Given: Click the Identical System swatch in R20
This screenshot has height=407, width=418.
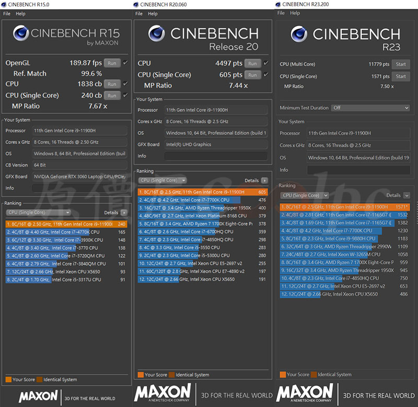Looking at the screenshot, I should point(172,375).
